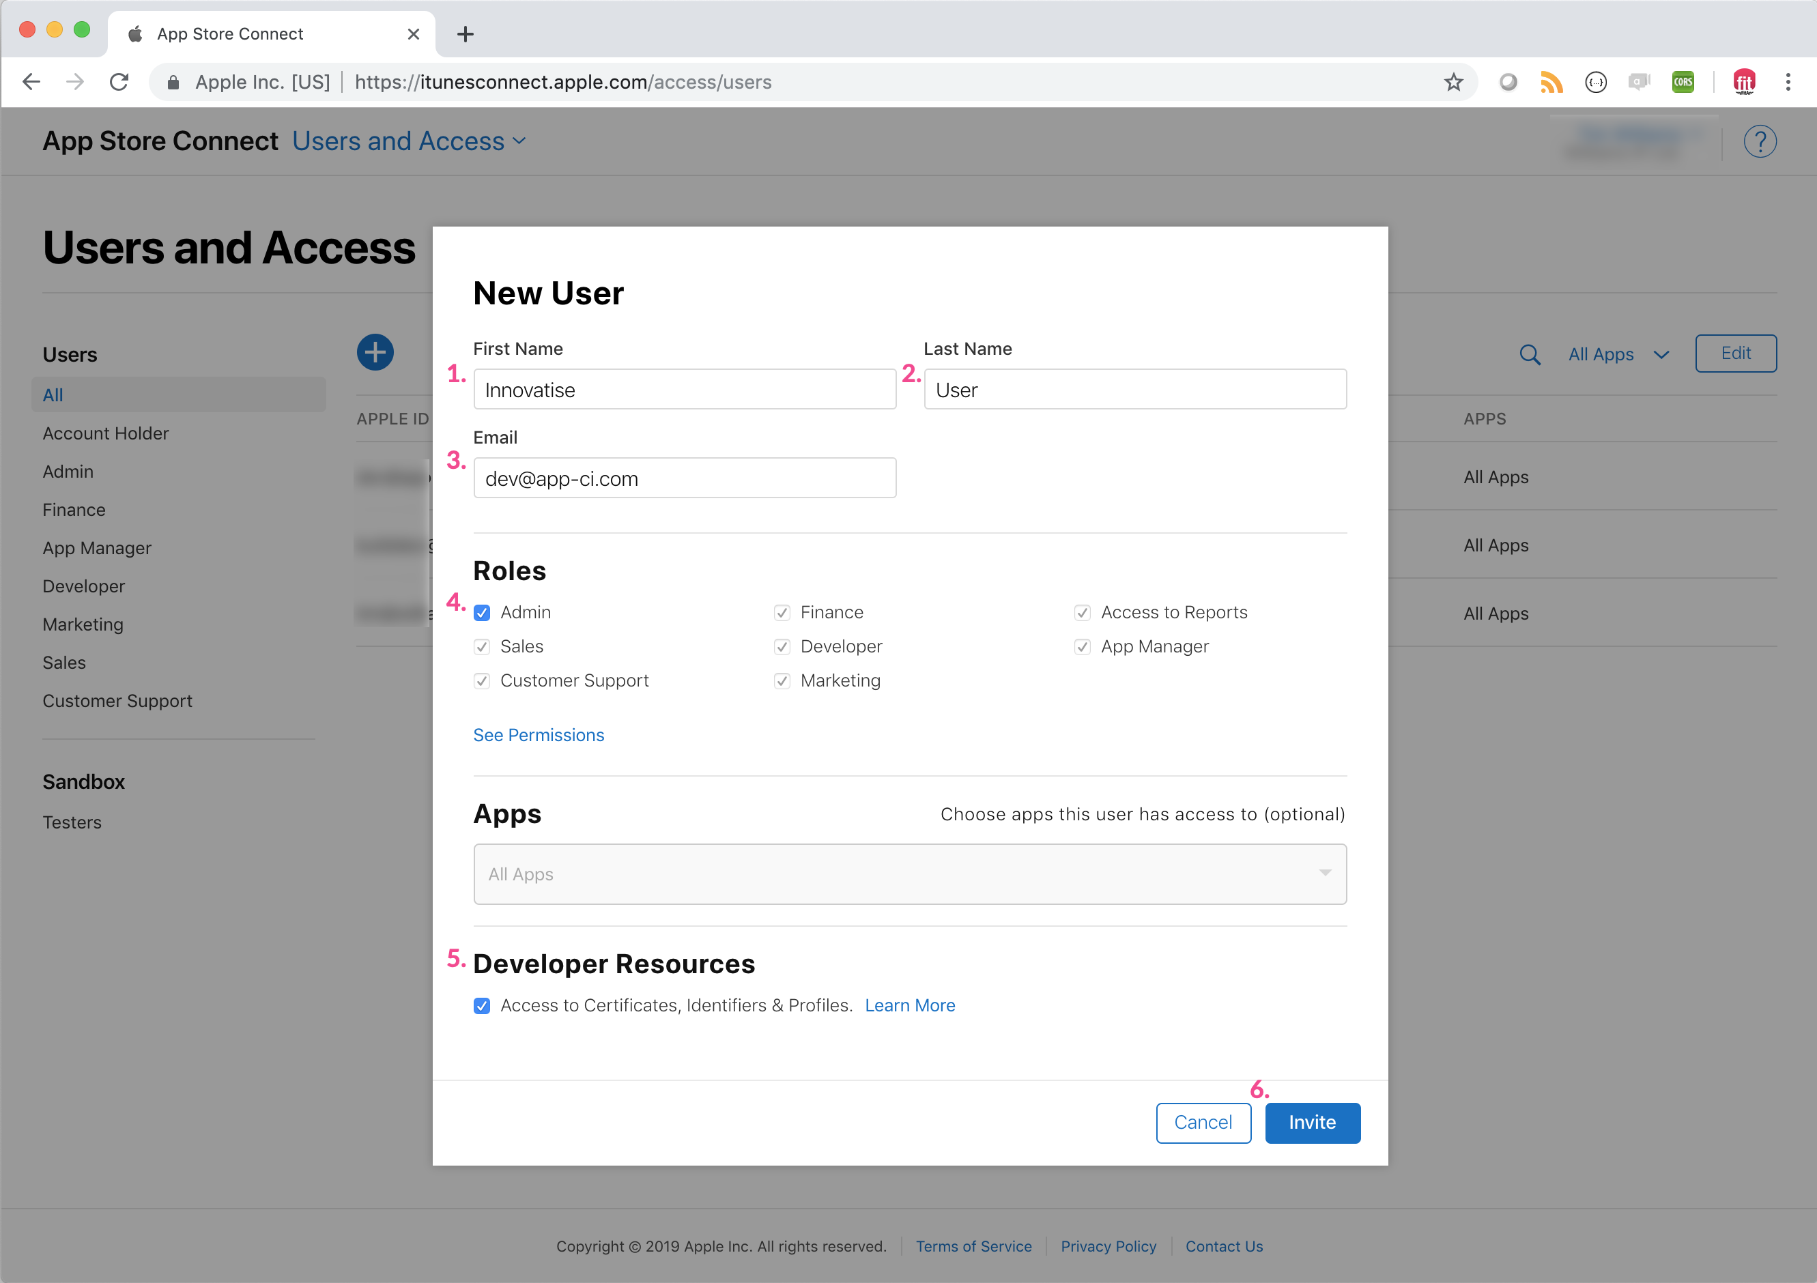The height and width of the screenshot is (1283, 1817).
Task: Click the search magnifier icon
Action: (1530, 354)
